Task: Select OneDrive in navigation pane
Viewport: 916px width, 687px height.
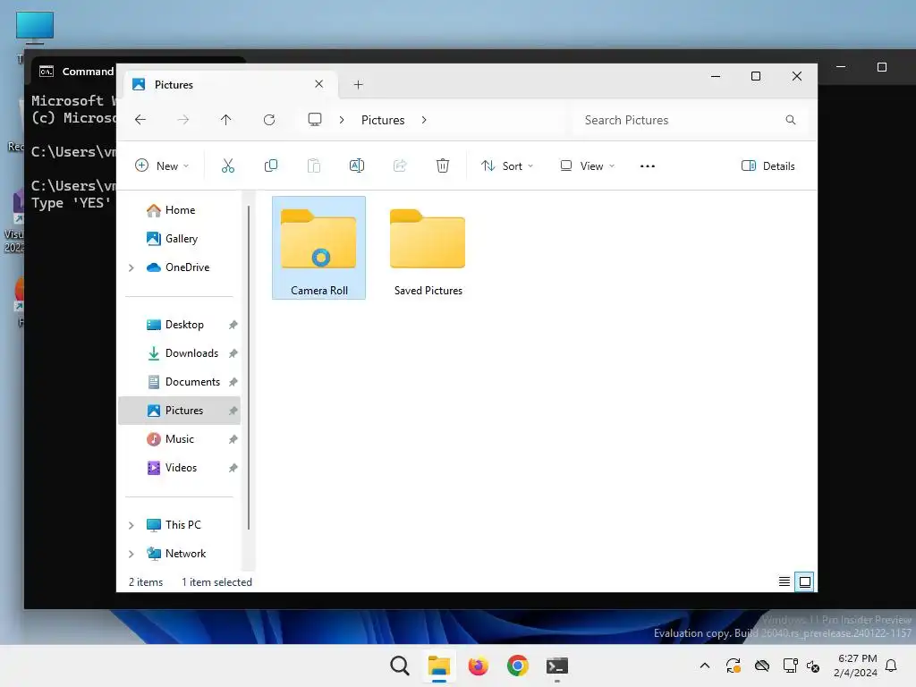Action: [x=188, y=267]
